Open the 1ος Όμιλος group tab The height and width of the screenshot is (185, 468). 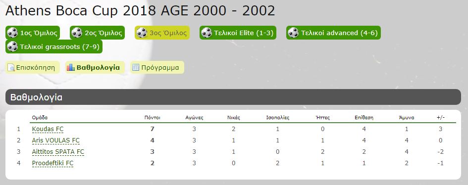point(33,33)
